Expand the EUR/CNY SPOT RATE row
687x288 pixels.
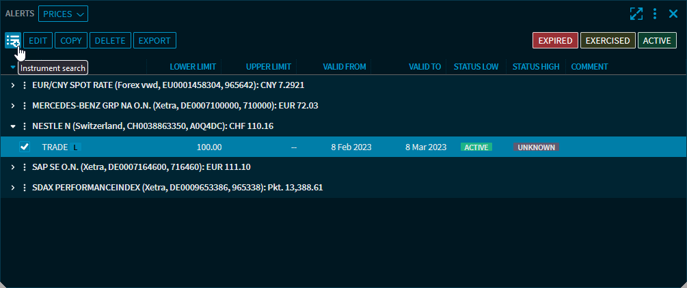tap(13, 85)
